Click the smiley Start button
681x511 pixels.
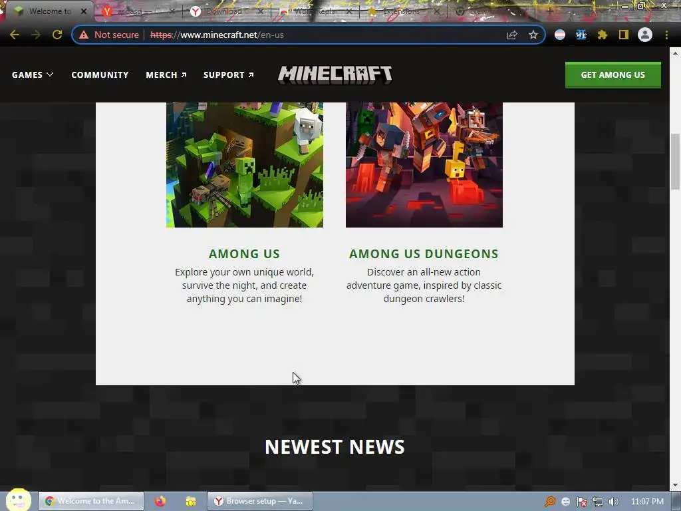(18, 500)
